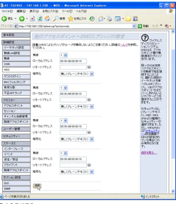Open the ツール(T) menu
176x204 pixels.
click(x=67, y=11)
